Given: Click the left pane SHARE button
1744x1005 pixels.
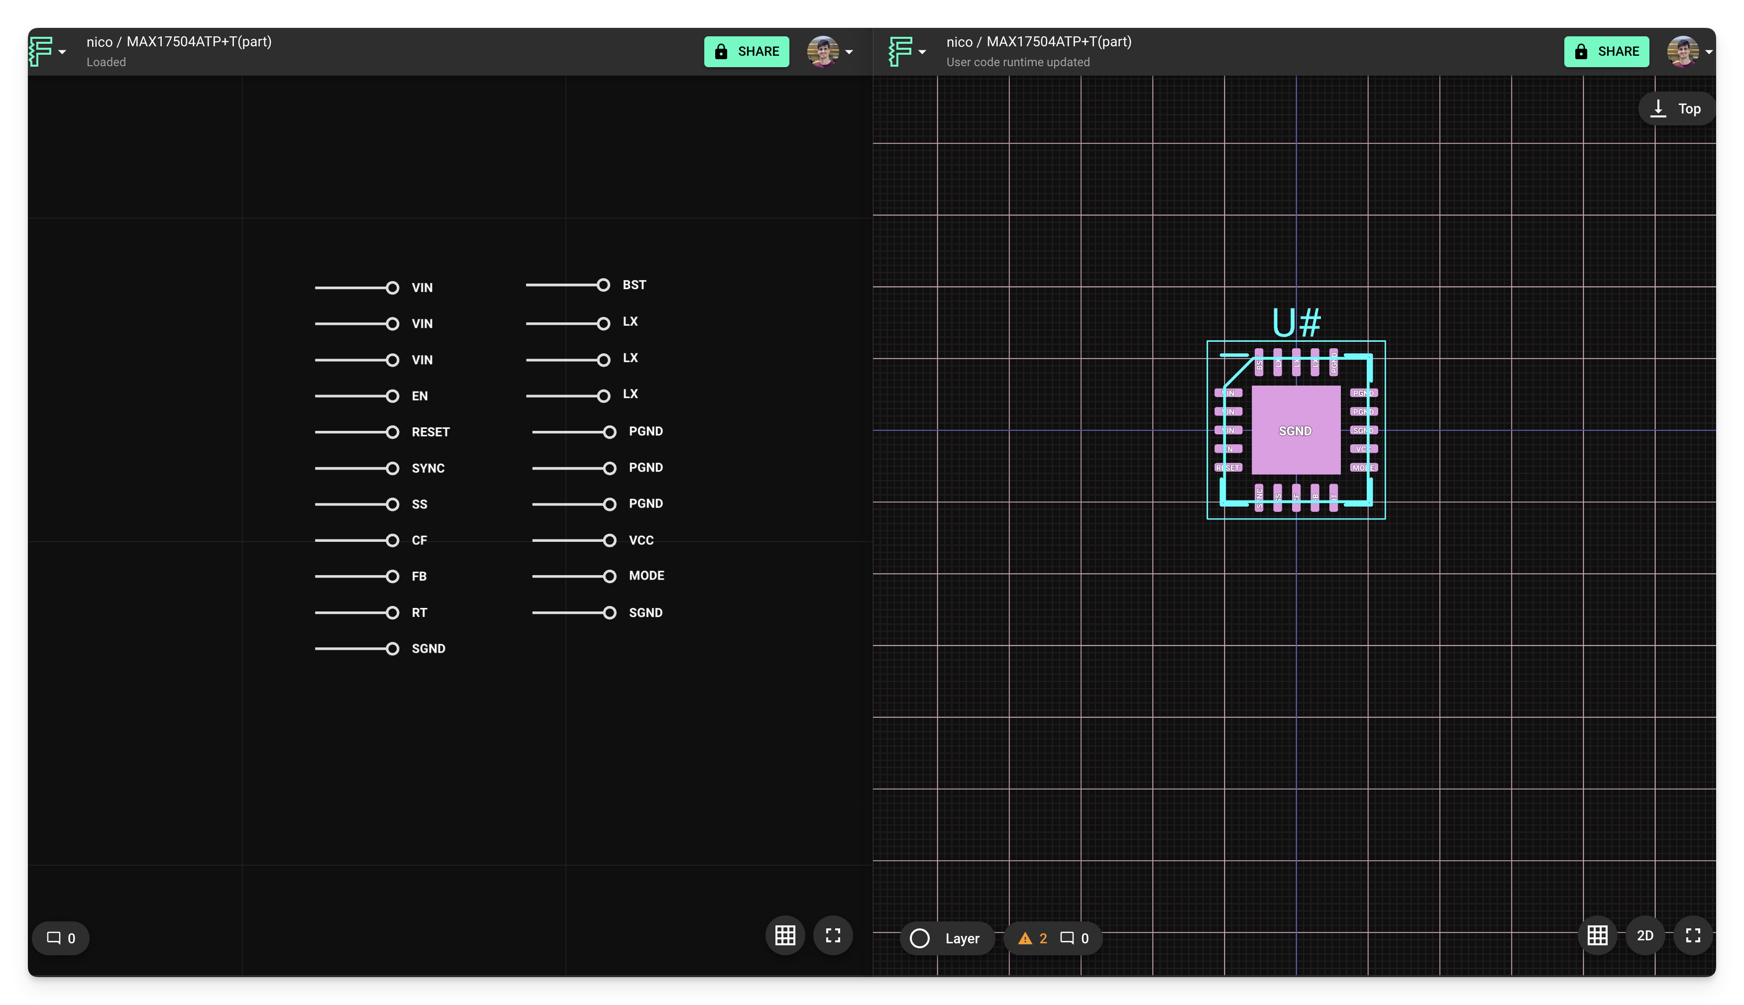Looking at the screenshot, I should coord(747,51).
